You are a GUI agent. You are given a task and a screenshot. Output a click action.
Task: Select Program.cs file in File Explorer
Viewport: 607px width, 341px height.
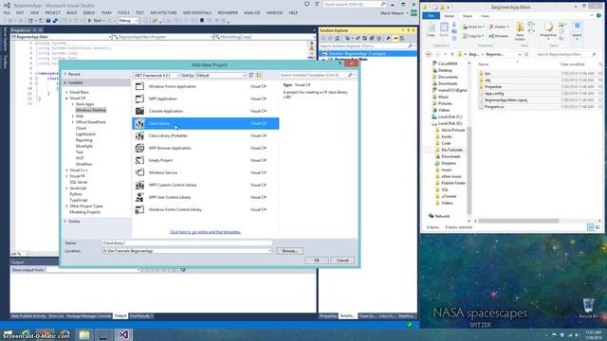coord(494,107)
